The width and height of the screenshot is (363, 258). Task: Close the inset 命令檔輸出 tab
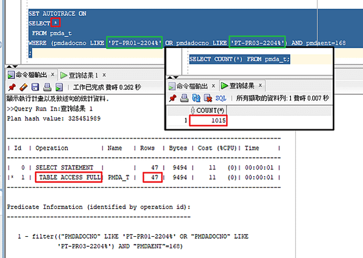[x=213, y=86]
